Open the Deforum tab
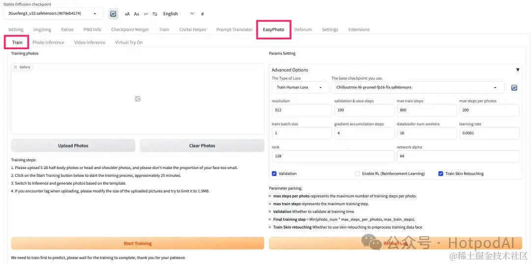Screen dimensions: 531x264 (x=303, y=29)
